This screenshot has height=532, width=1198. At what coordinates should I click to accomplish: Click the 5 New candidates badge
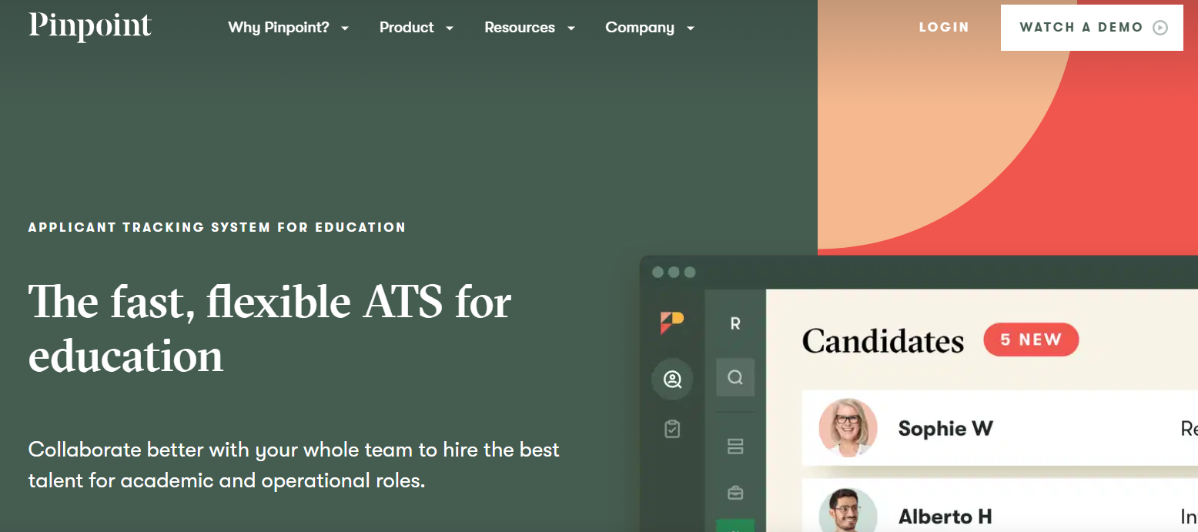pyautogui.click(x=1031, y=340)
